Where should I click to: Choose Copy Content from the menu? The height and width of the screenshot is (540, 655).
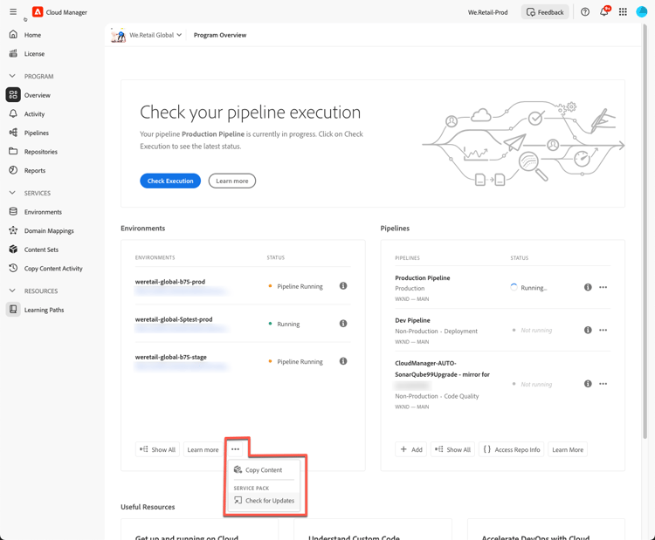coord(264,470)
